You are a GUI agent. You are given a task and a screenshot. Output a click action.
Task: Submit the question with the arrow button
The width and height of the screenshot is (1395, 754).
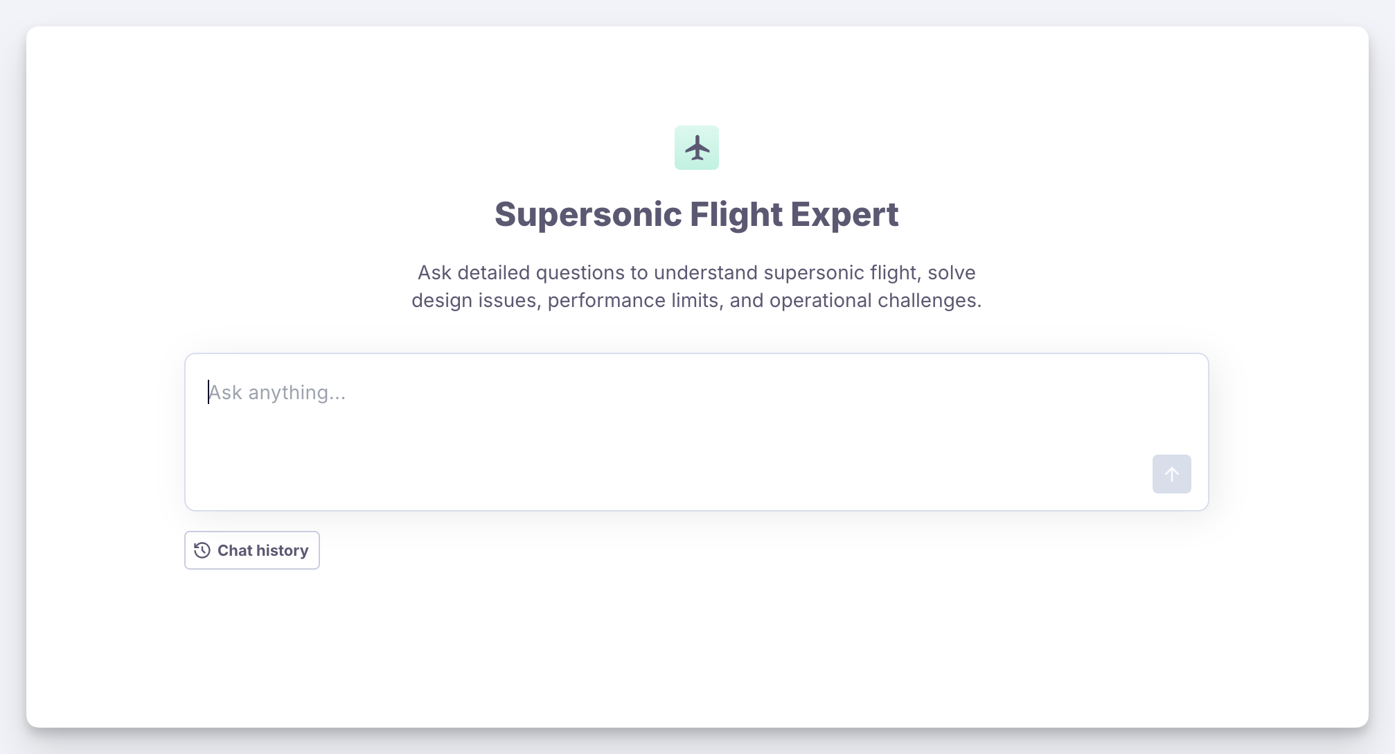(x=1171, y=474)
